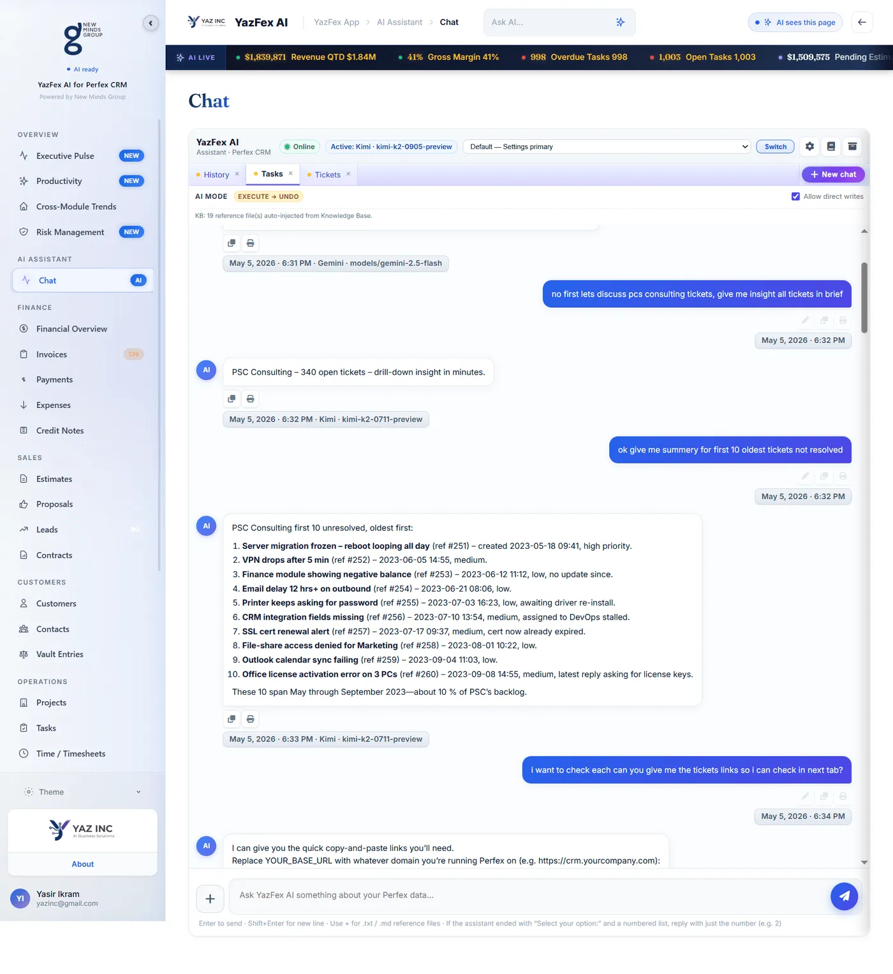Collapse the sidebar with the arrow button
This screenshot has height=974, width=893.
click(151, 24)
